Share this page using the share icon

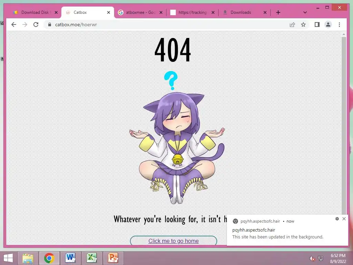(292, 24)
